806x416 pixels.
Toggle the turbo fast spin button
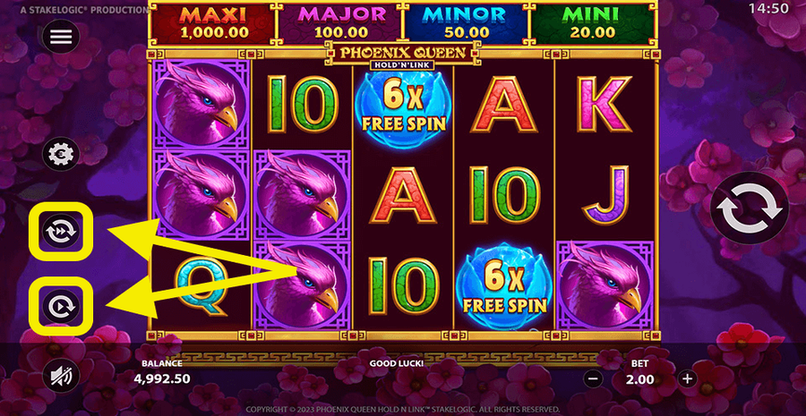[x=61, y=232]
